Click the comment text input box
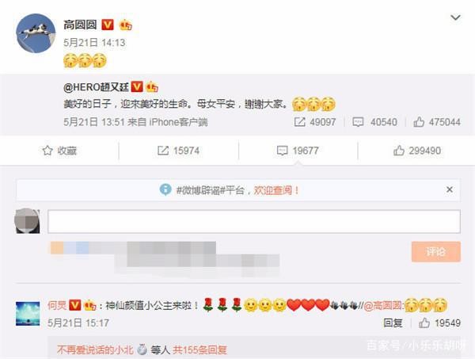Viewport: 475px width, 359px height. [254, 221]
